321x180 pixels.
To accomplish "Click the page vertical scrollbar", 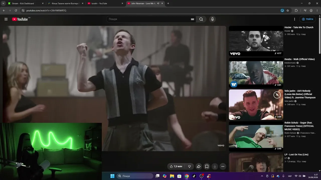I will 320,35.
